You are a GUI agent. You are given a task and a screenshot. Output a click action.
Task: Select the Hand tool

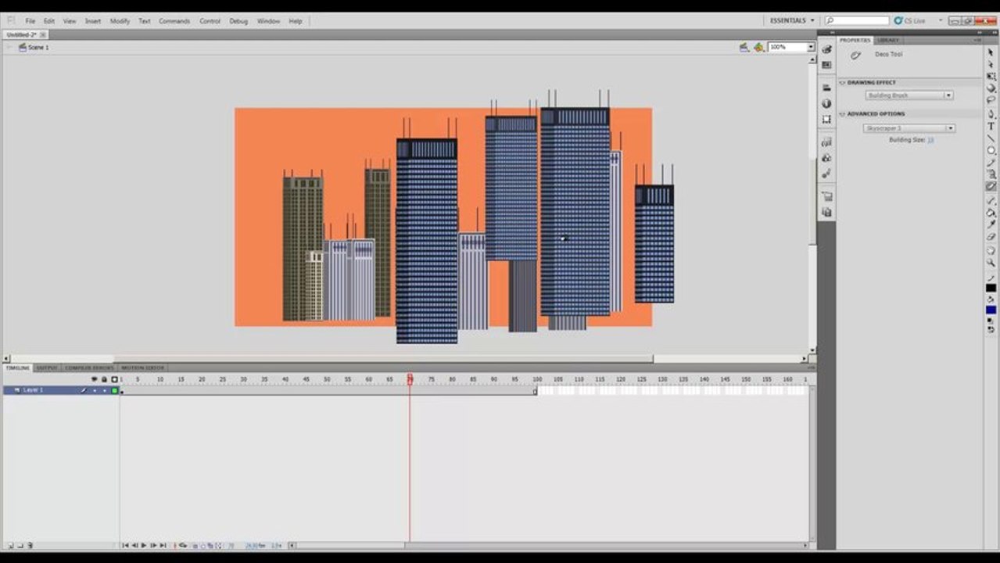tap(991, 249)
